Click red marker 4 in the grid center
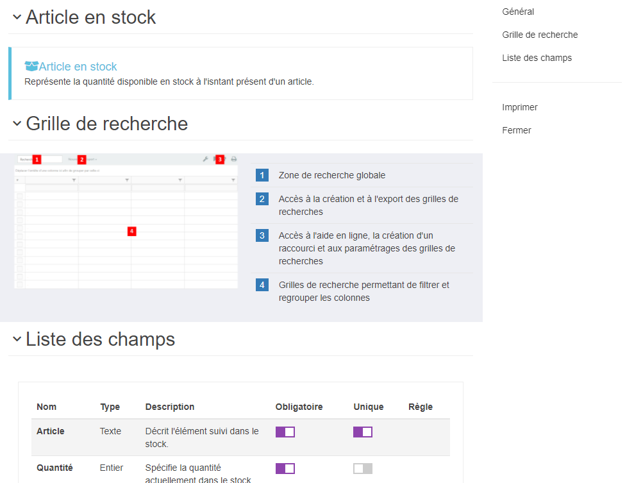643x483 pixels. tap(131, 231)
